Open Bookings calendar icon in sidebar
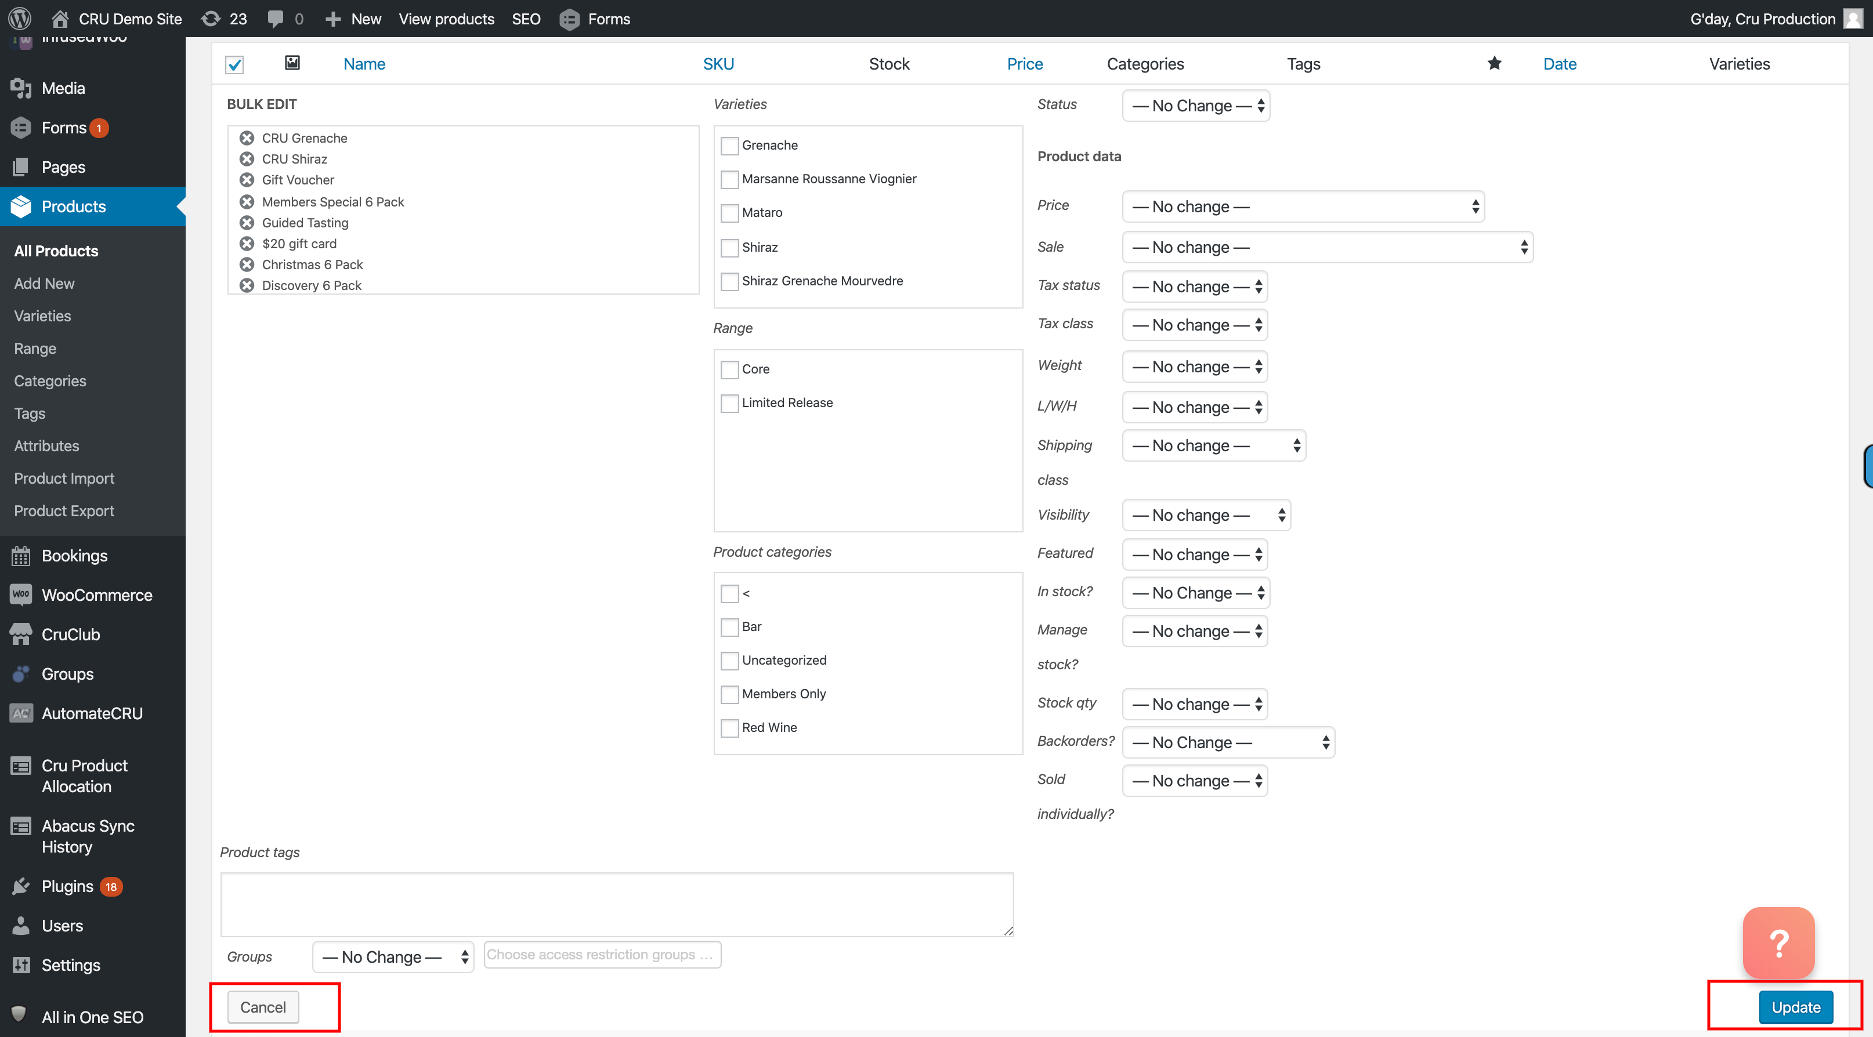 (21, 556)
